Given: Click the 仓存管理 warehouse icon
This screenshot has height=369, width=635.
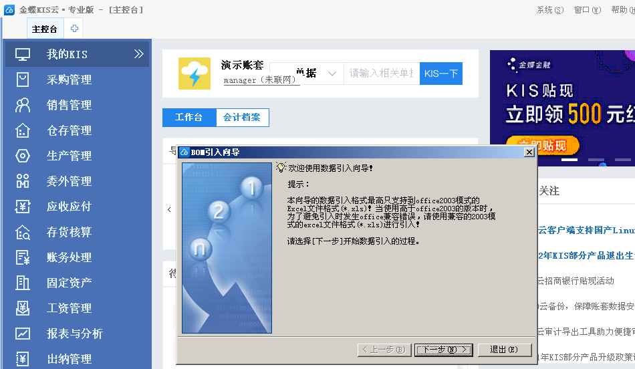Looking at the screenshot, I should click(x=23, y=130).
